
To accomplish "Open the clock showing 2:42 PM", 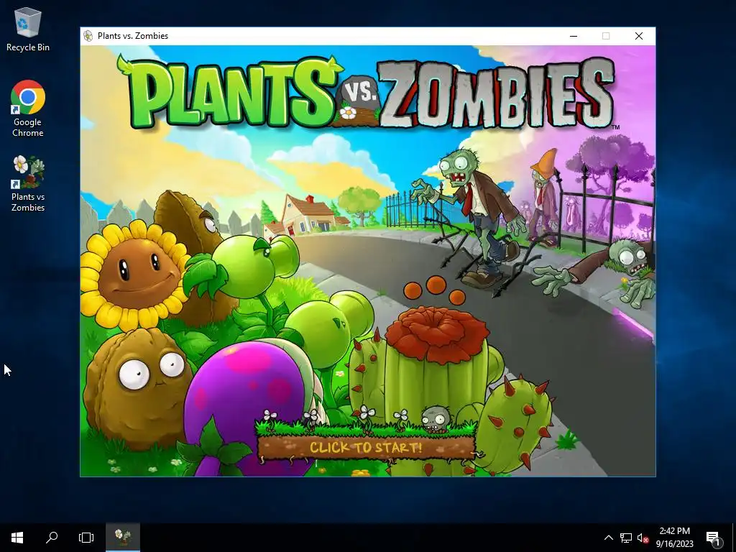I will [x=674, y=538].
